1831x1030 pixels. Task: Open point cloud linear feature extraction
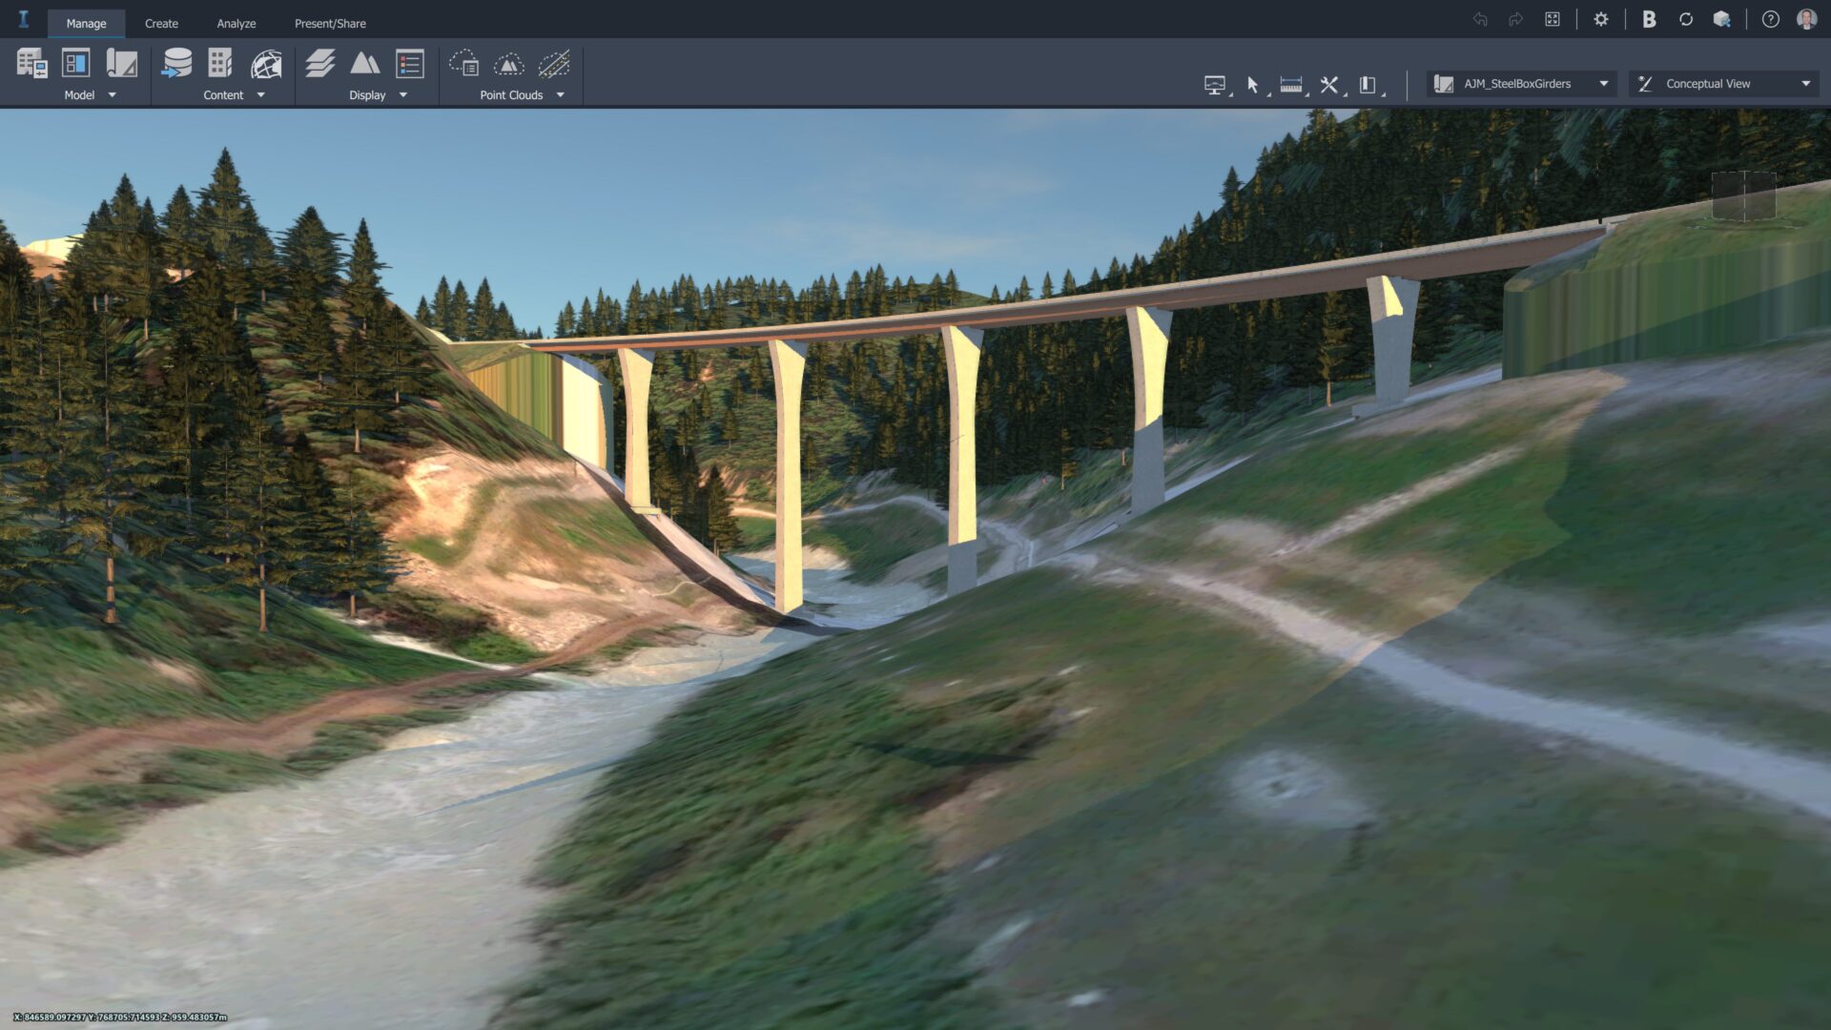554,64
